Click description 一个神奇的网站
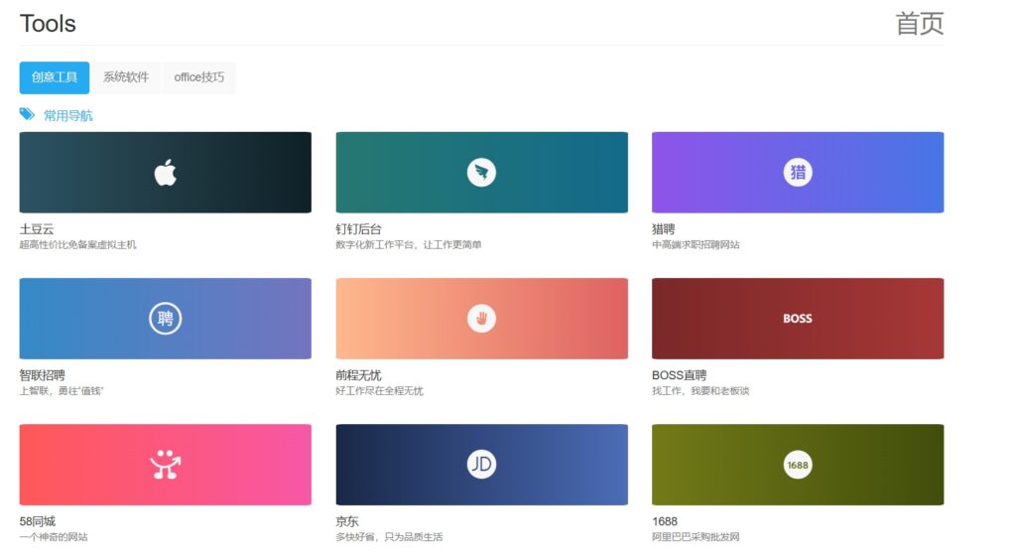 coord(54,536)
